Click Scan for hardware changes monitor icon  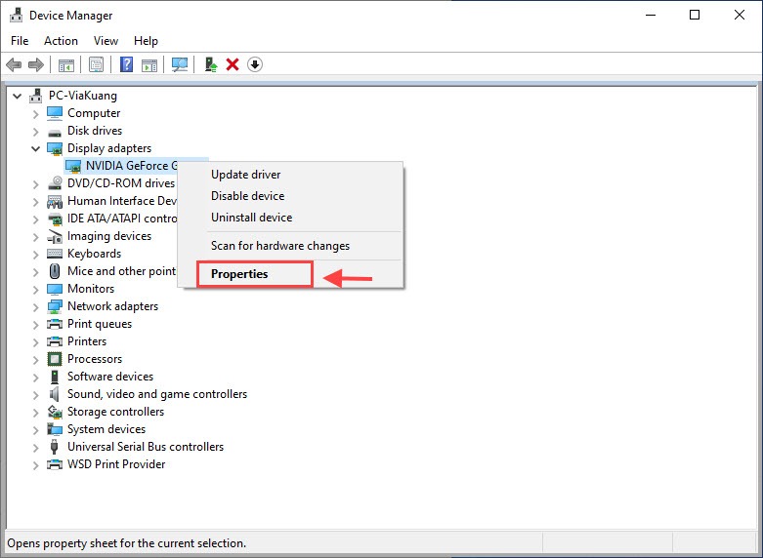click(x=180, y=64)
